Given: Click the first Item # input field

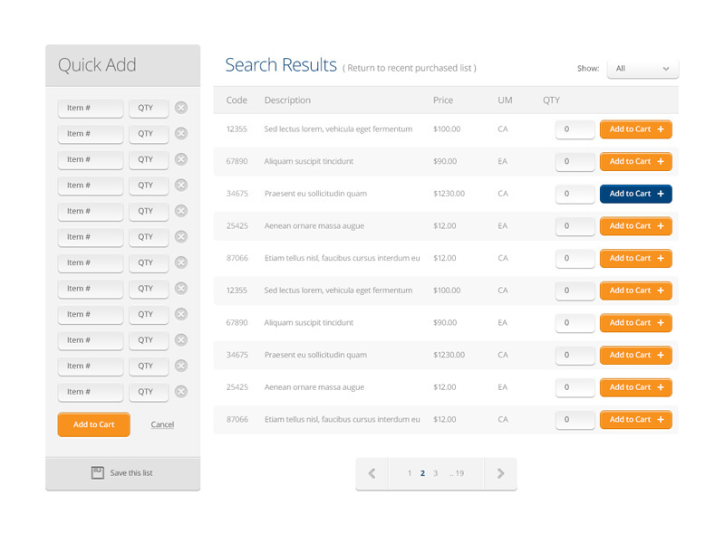Looking at the screenshot, I should click(90, 108).
